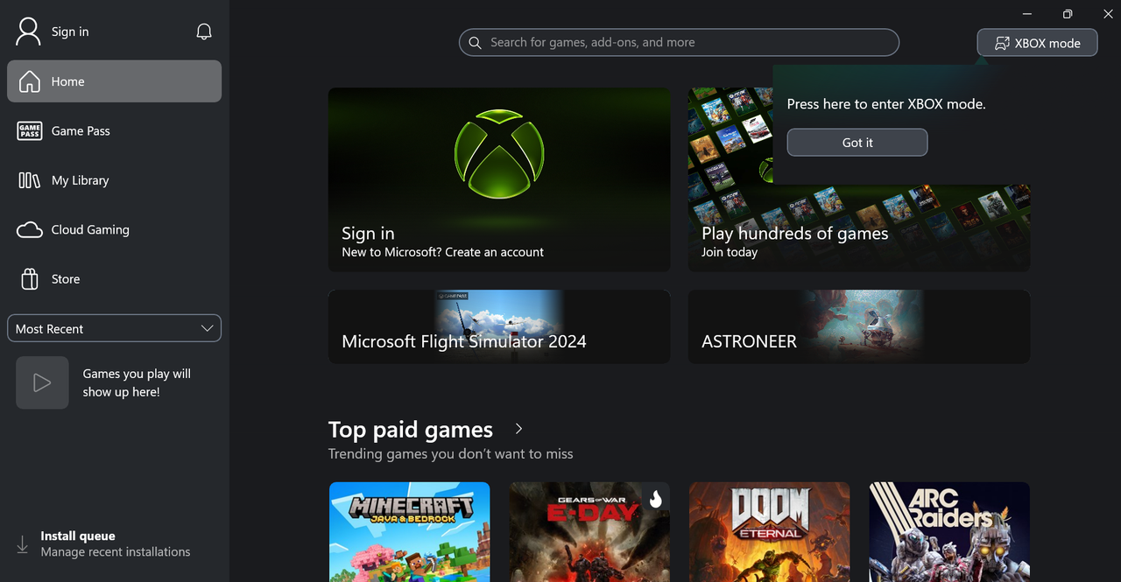Screen dimensions: 1121x582
Task: Click the play placeholder tile in sidebar
Action: [x=42, y=382]
